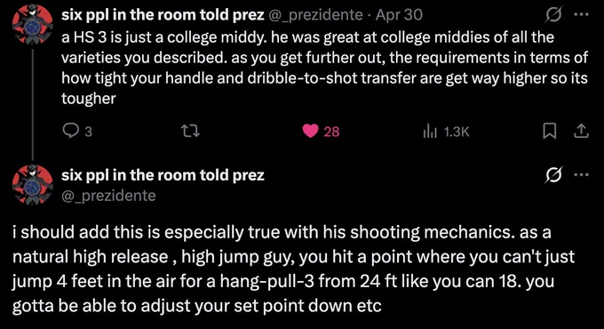Open replies on the college middy tweet

(77, 132)
